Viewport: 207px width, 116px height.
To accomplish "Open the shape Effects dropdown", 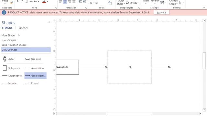I will 132,3.
